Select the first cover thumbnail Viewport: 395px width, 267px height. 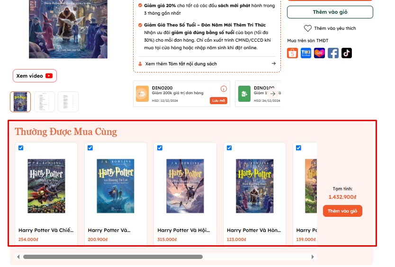pyautogui.click(x=20, y=102)
